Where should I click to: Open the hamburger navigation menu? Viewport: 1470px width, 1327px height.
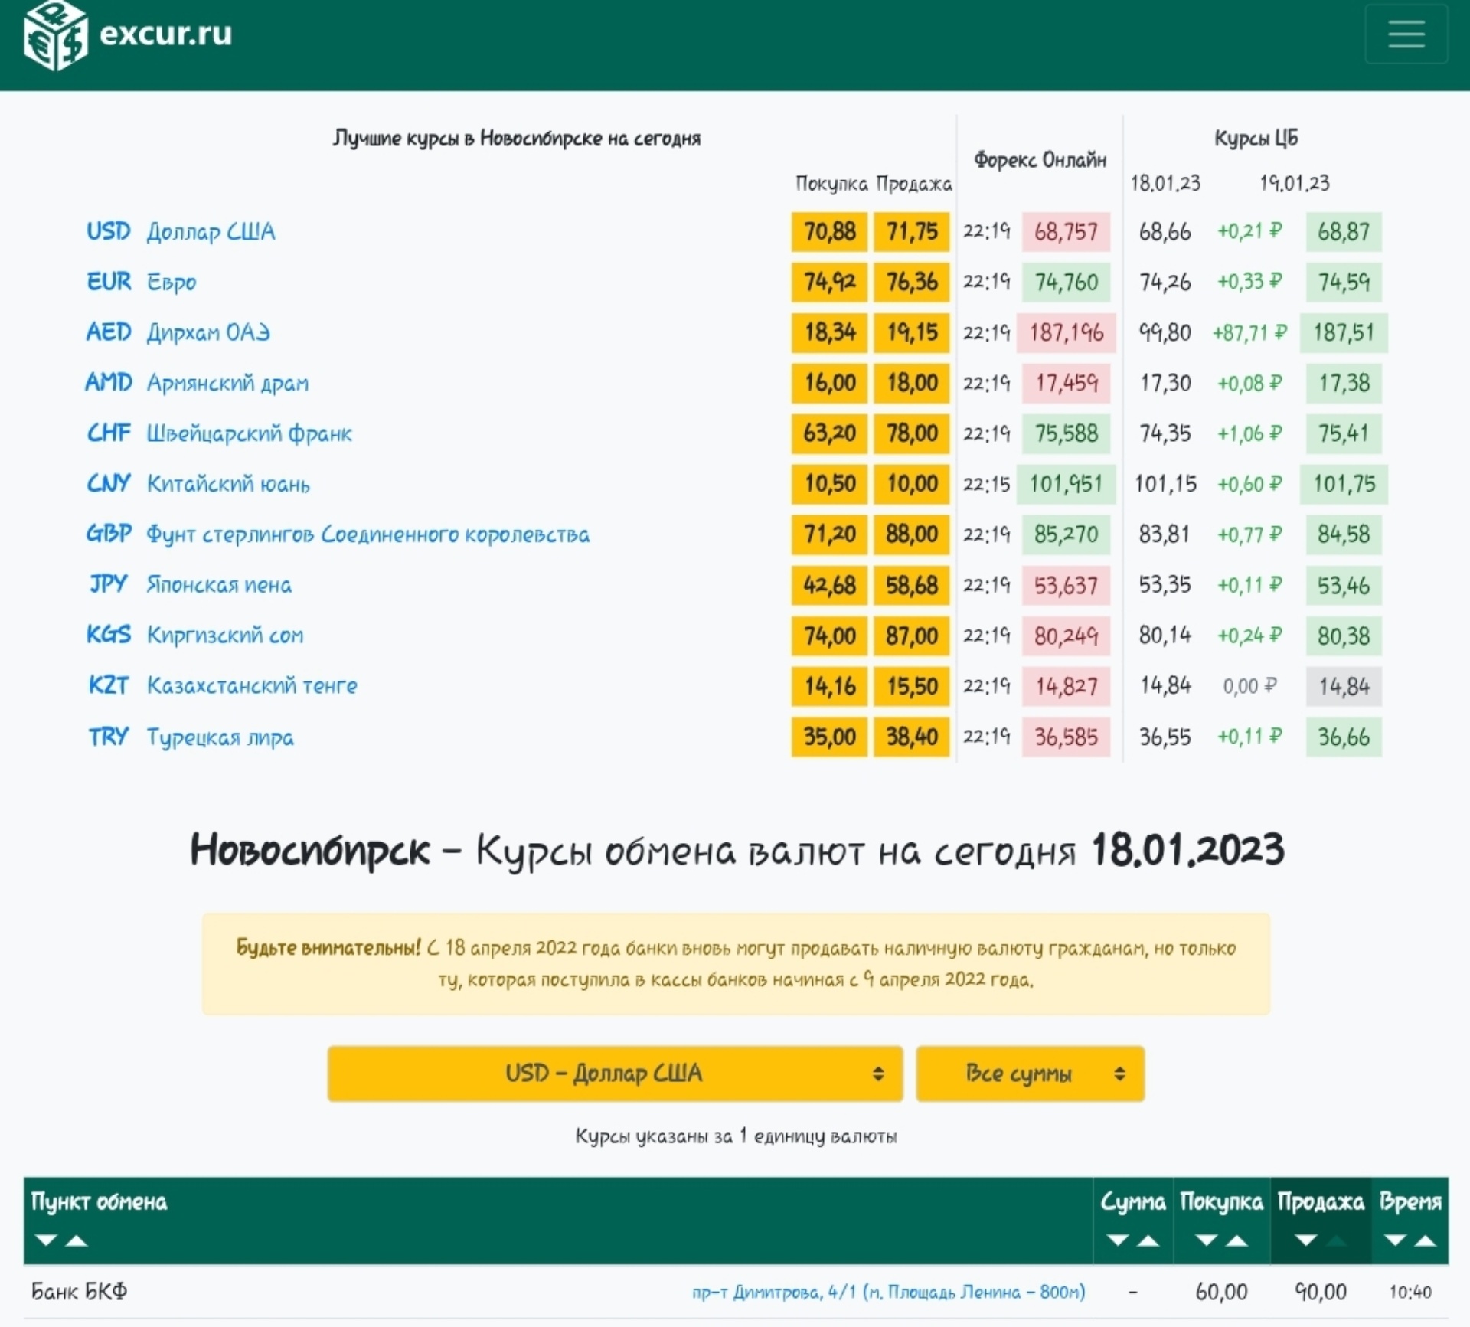[1406, 34]
